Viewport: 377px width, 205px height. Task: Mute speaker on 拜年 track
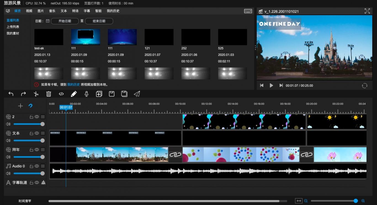click(8, 157)
